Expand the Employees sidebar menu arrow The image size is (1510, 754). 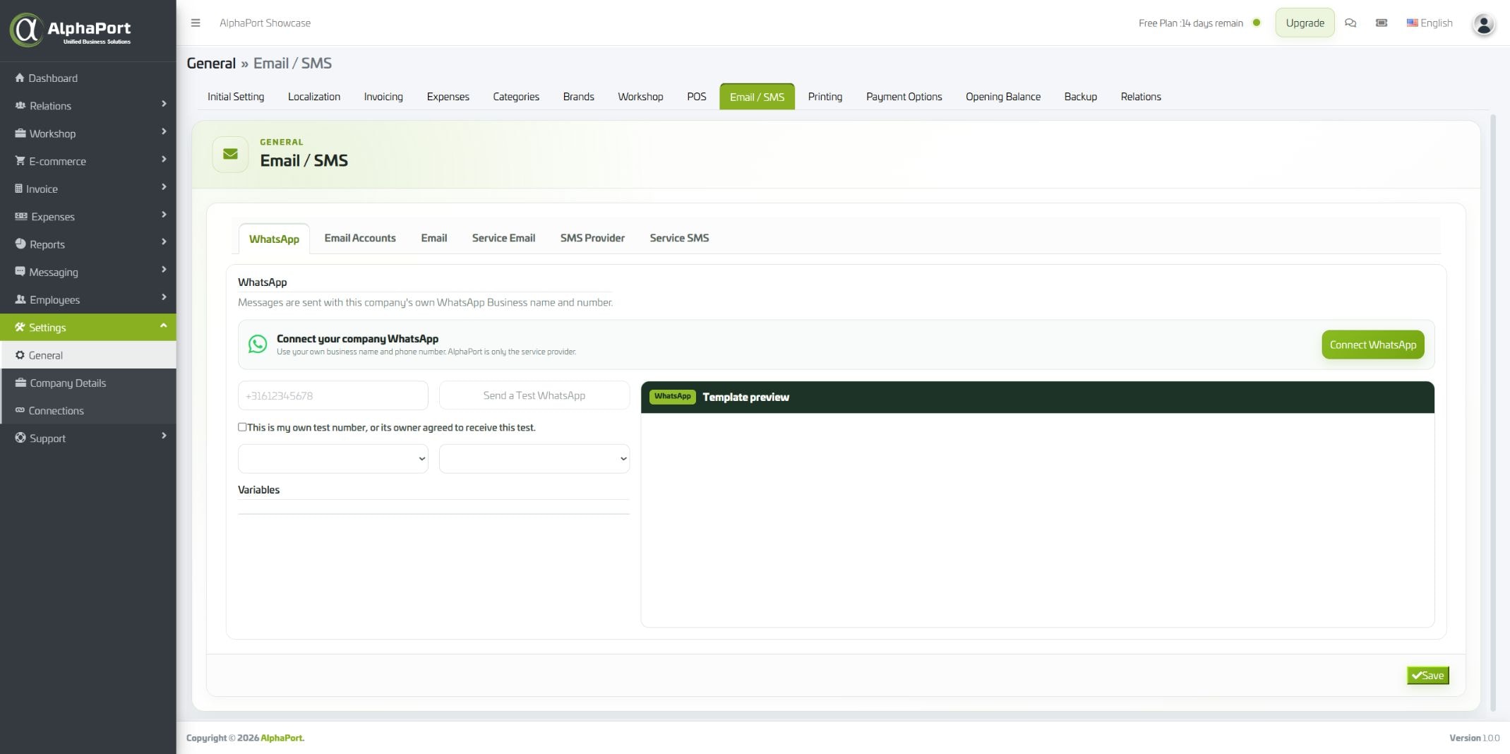(164, 297)
